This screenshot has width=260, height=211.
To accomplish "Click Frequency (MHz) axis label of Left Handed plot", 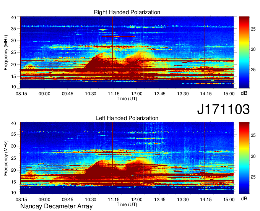I will click(x=6, y=158).
